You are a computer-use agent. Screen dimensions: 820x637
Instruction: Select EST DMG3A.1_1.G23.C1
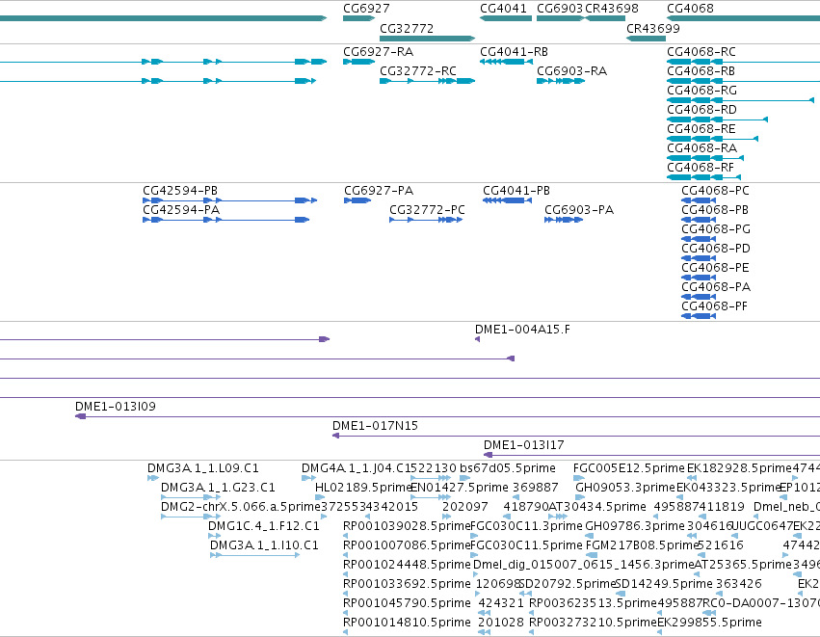pos(191,497)
